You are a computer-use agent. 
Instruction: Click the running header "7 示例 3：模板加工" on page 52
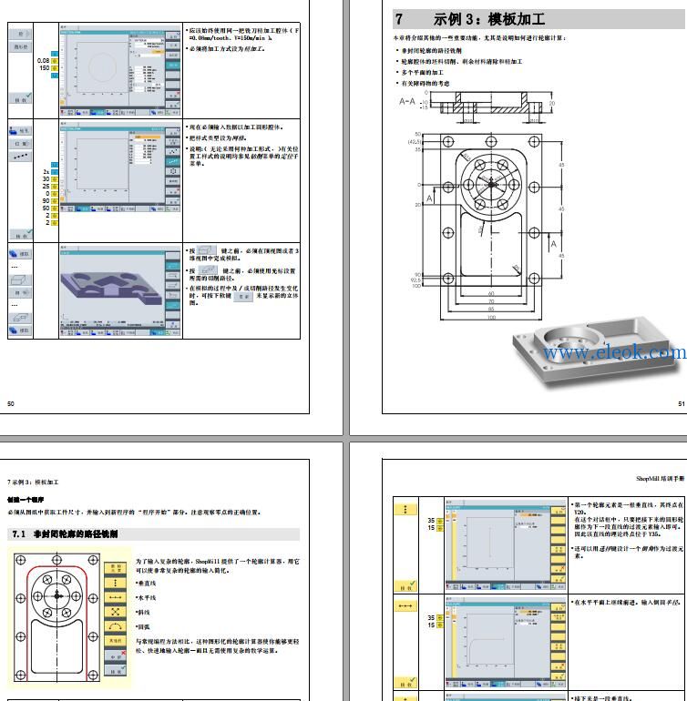click(x=33, y=483)
